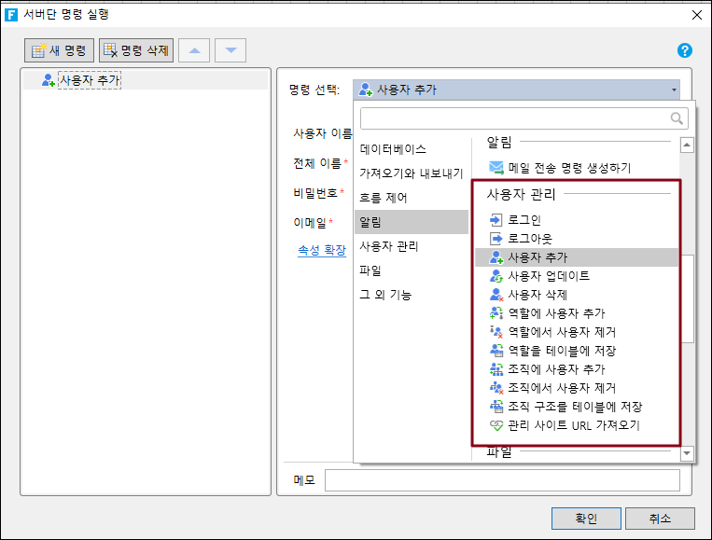Click the blue help question mark icon
This screenshot has height=540, width=712.
[684, 50]
